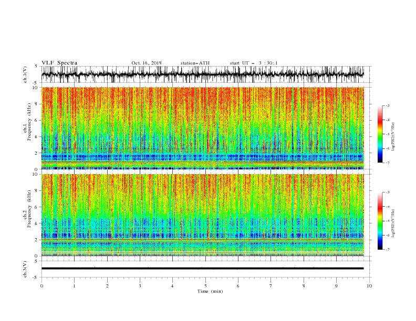Click the "6" tick on the time axis

tap(238, 286)
